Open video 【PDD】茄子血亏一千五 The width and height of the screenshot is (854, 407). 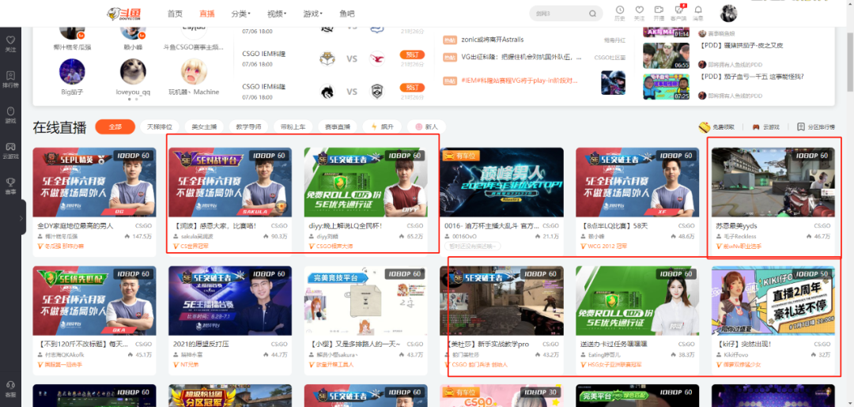[x=752, y=76]
